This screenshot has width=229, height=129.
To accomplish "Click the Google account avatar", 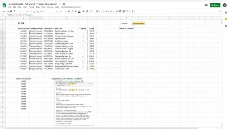I will (225, 5).
